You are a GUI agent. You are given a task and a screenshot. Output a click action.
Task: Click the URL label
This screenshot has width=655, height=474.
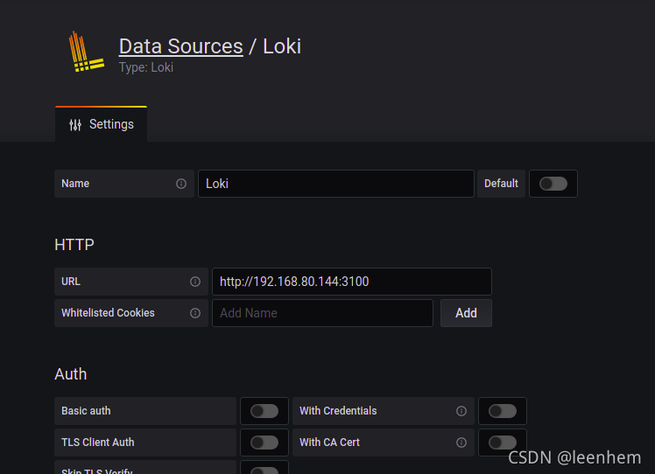71,282
